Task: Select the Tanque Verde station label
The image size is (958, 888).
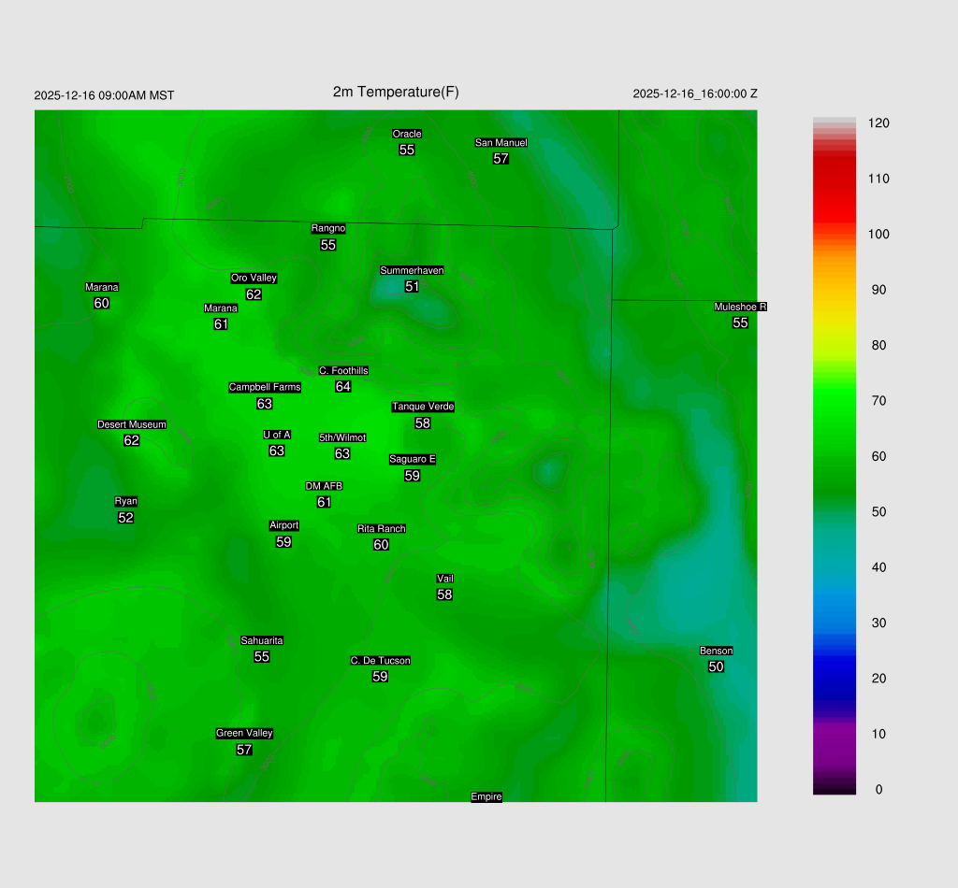Action: [423, 407]
